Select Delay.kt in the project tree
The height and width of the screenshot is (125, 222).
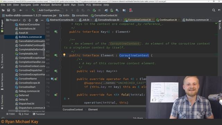23,100
